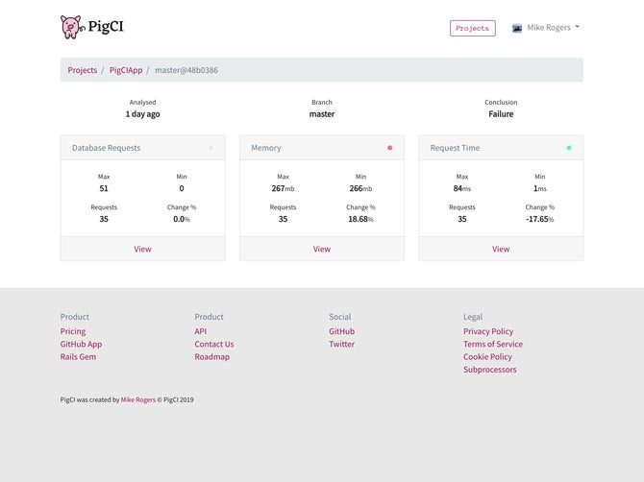View Memory report details
Screen dimensions: 644x482
pyautogui.click(x=322, y=249)
